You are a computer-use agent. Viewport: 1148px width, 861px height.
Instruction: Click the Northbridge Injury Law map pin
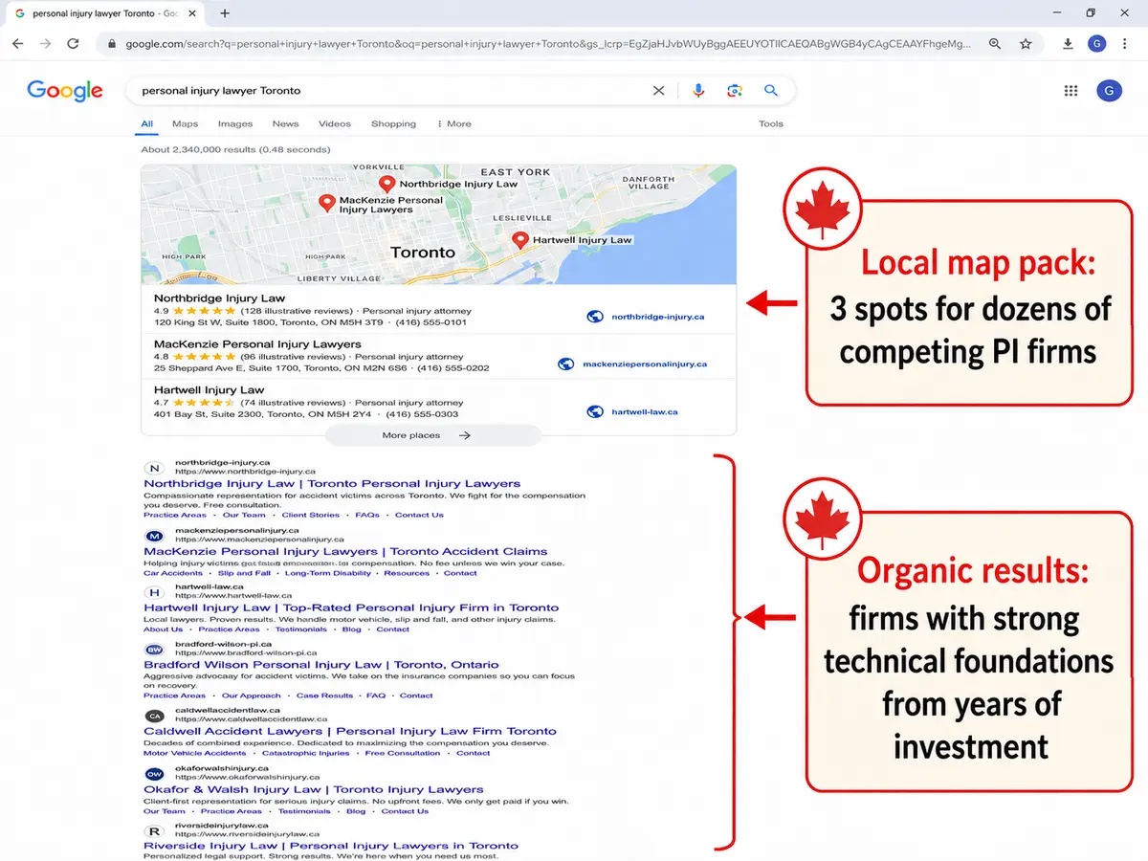[x=386, y=184]
